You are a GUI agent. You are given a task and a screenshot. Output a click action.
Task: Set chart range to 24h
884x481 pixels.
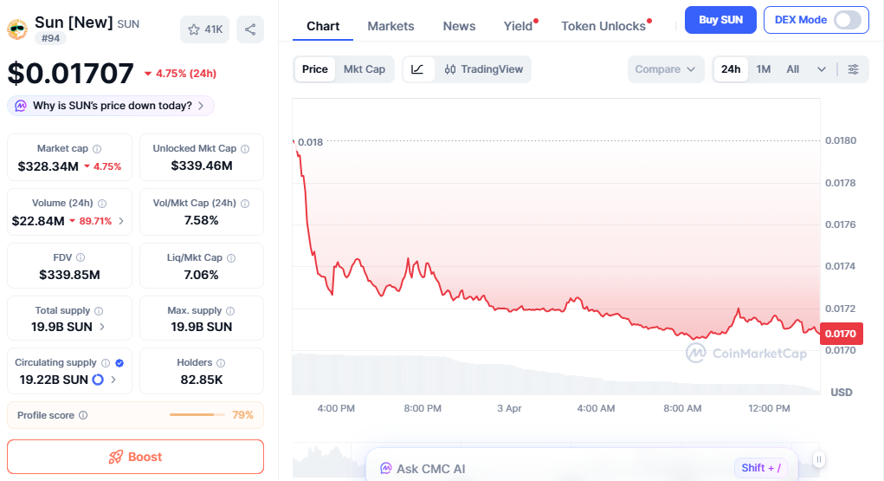(x=731, y=69)
